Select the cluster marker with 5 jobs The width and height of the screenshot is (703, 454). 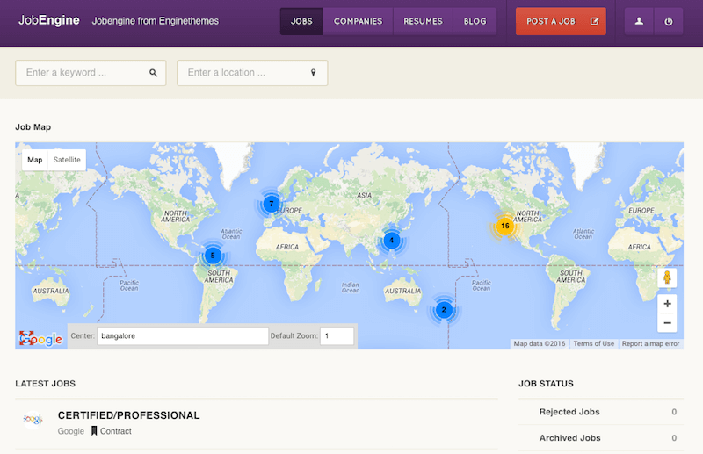point(213,256)
